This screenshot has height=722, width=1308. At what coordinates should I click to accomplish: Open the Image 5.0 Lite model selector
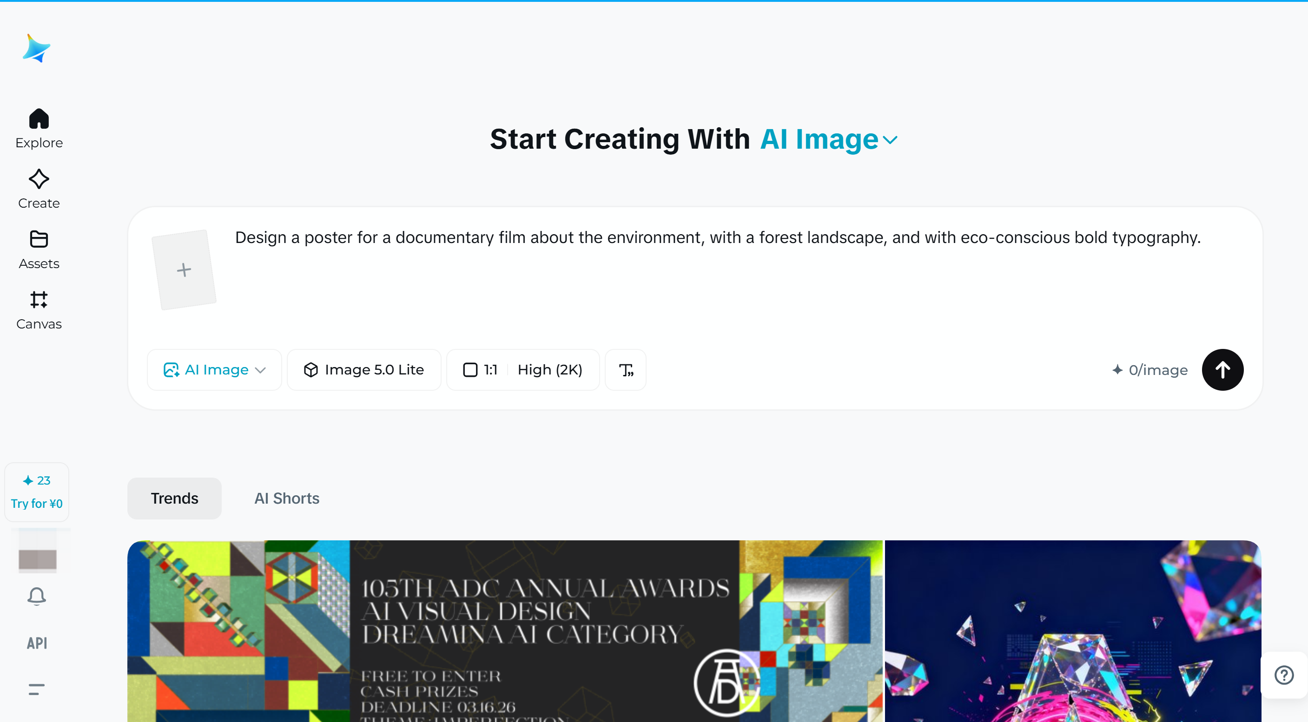364,369
